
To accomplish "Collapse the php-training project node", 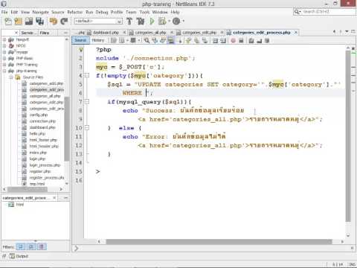I will click(4, 71).
